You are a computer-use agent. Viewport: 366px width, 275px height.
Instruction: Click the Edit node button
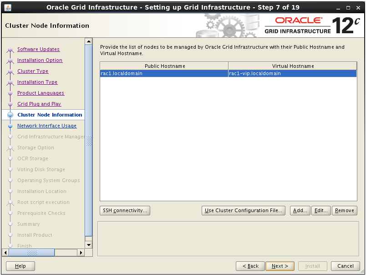coord(321,210)
